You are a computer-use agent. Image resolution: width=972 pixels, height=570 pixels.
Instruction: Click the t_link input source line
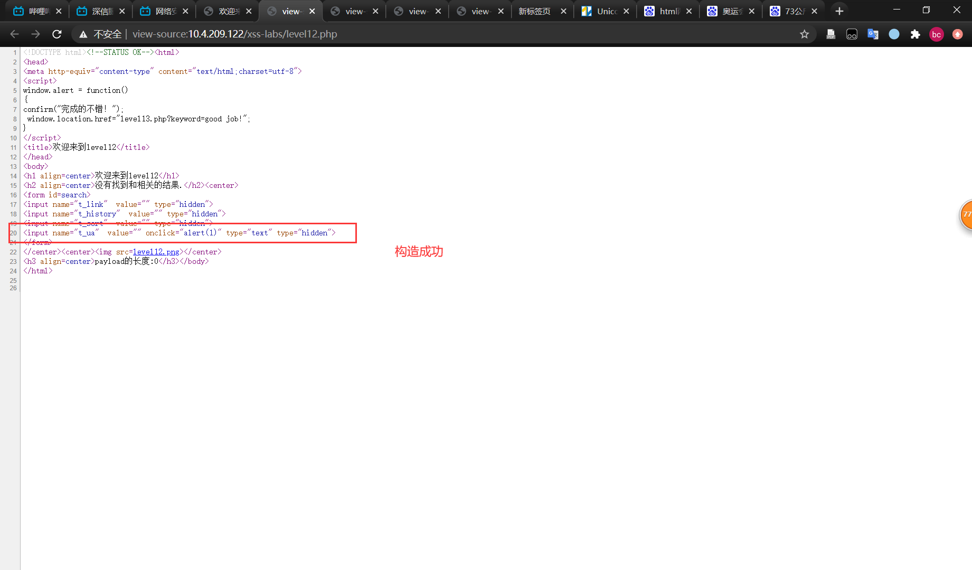coord(118,205)
